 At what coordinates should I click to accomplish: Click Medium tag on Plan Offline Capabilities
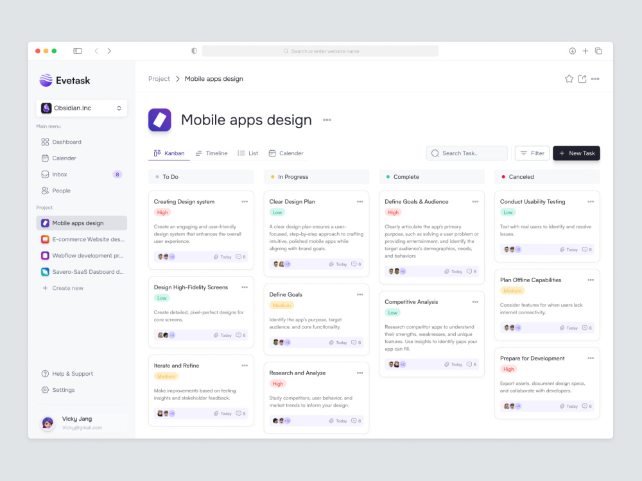click(512, 291)
